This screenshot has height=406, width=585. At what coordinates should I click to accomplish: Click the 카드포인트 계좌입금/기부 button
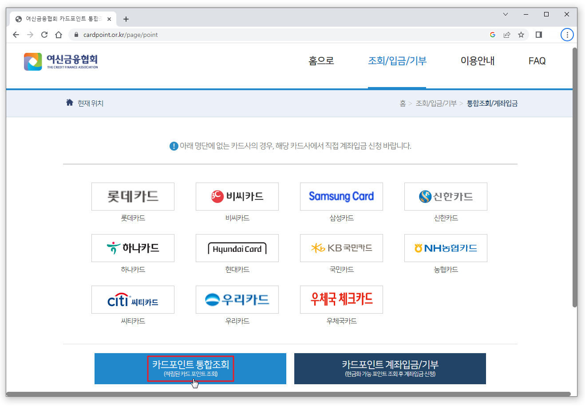(390, 369)
